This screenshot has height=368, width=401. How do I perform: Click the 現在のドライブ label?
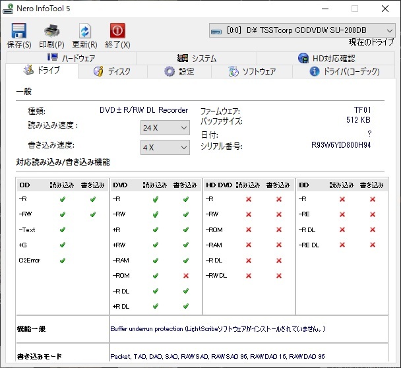(371, 42)
